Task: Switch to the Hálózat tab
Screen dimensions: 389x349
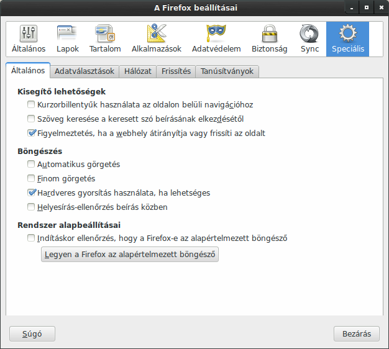Action: pos(138,71)
